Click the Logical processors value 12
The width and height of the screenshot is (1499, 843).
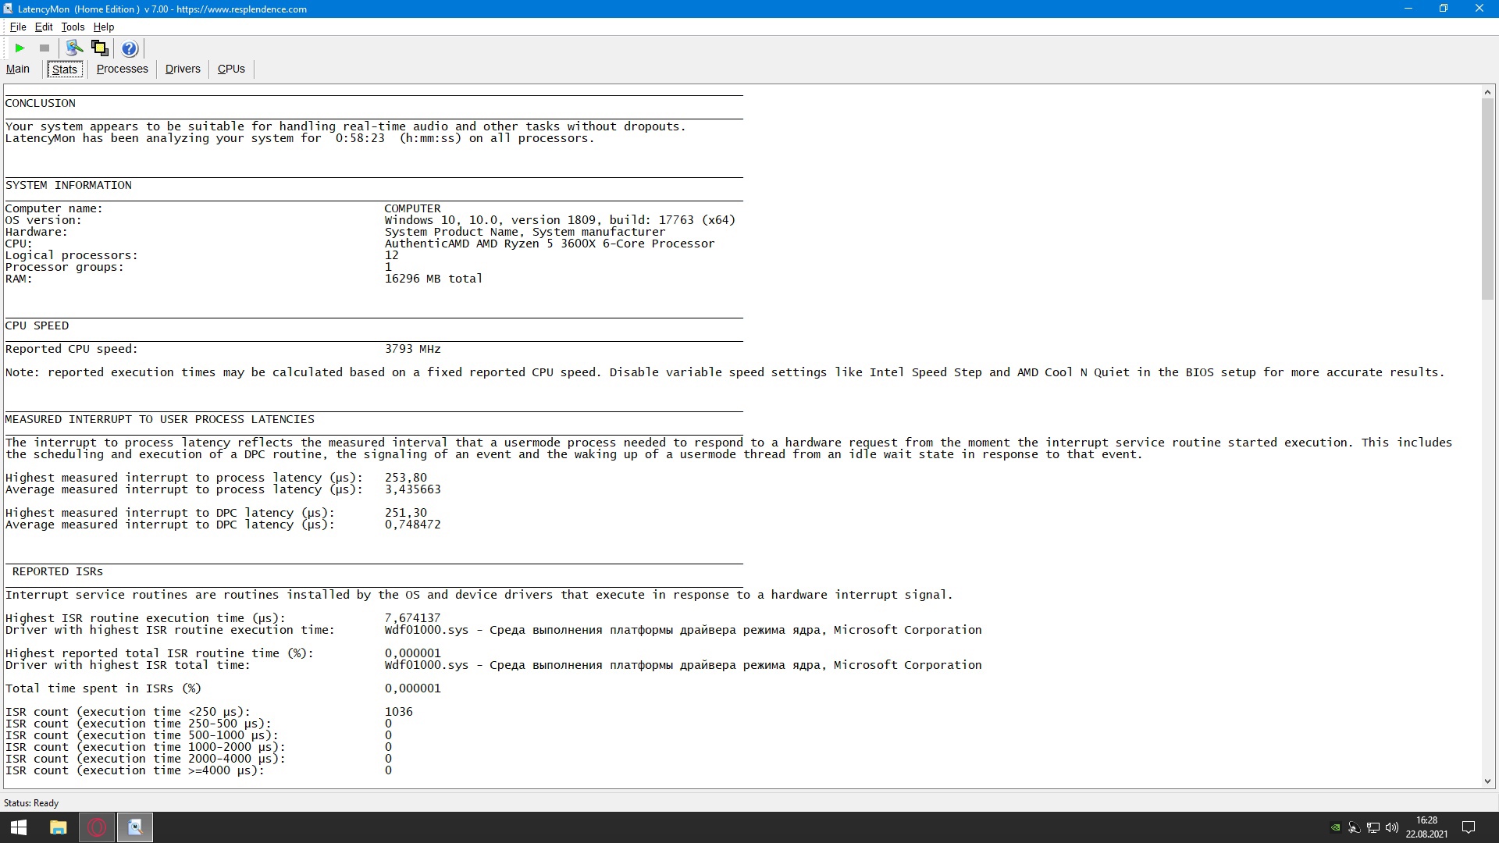point(392,255)
